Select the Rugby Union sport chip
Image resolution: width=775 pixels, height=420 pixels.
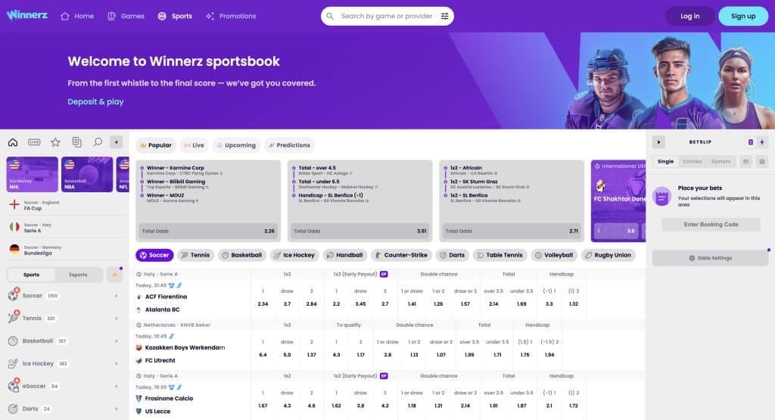608,255
